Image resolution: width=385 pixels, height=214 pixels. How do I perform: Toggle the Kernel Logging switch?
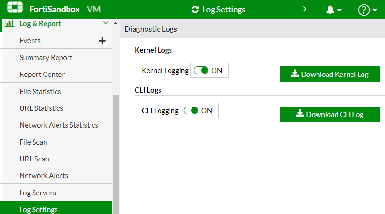tap(202, 70)
